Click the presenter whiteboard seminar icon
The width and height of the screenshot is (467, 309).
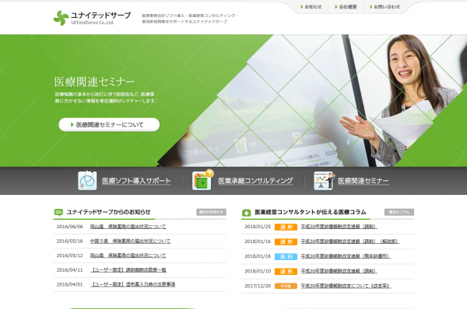click(324, 181)
